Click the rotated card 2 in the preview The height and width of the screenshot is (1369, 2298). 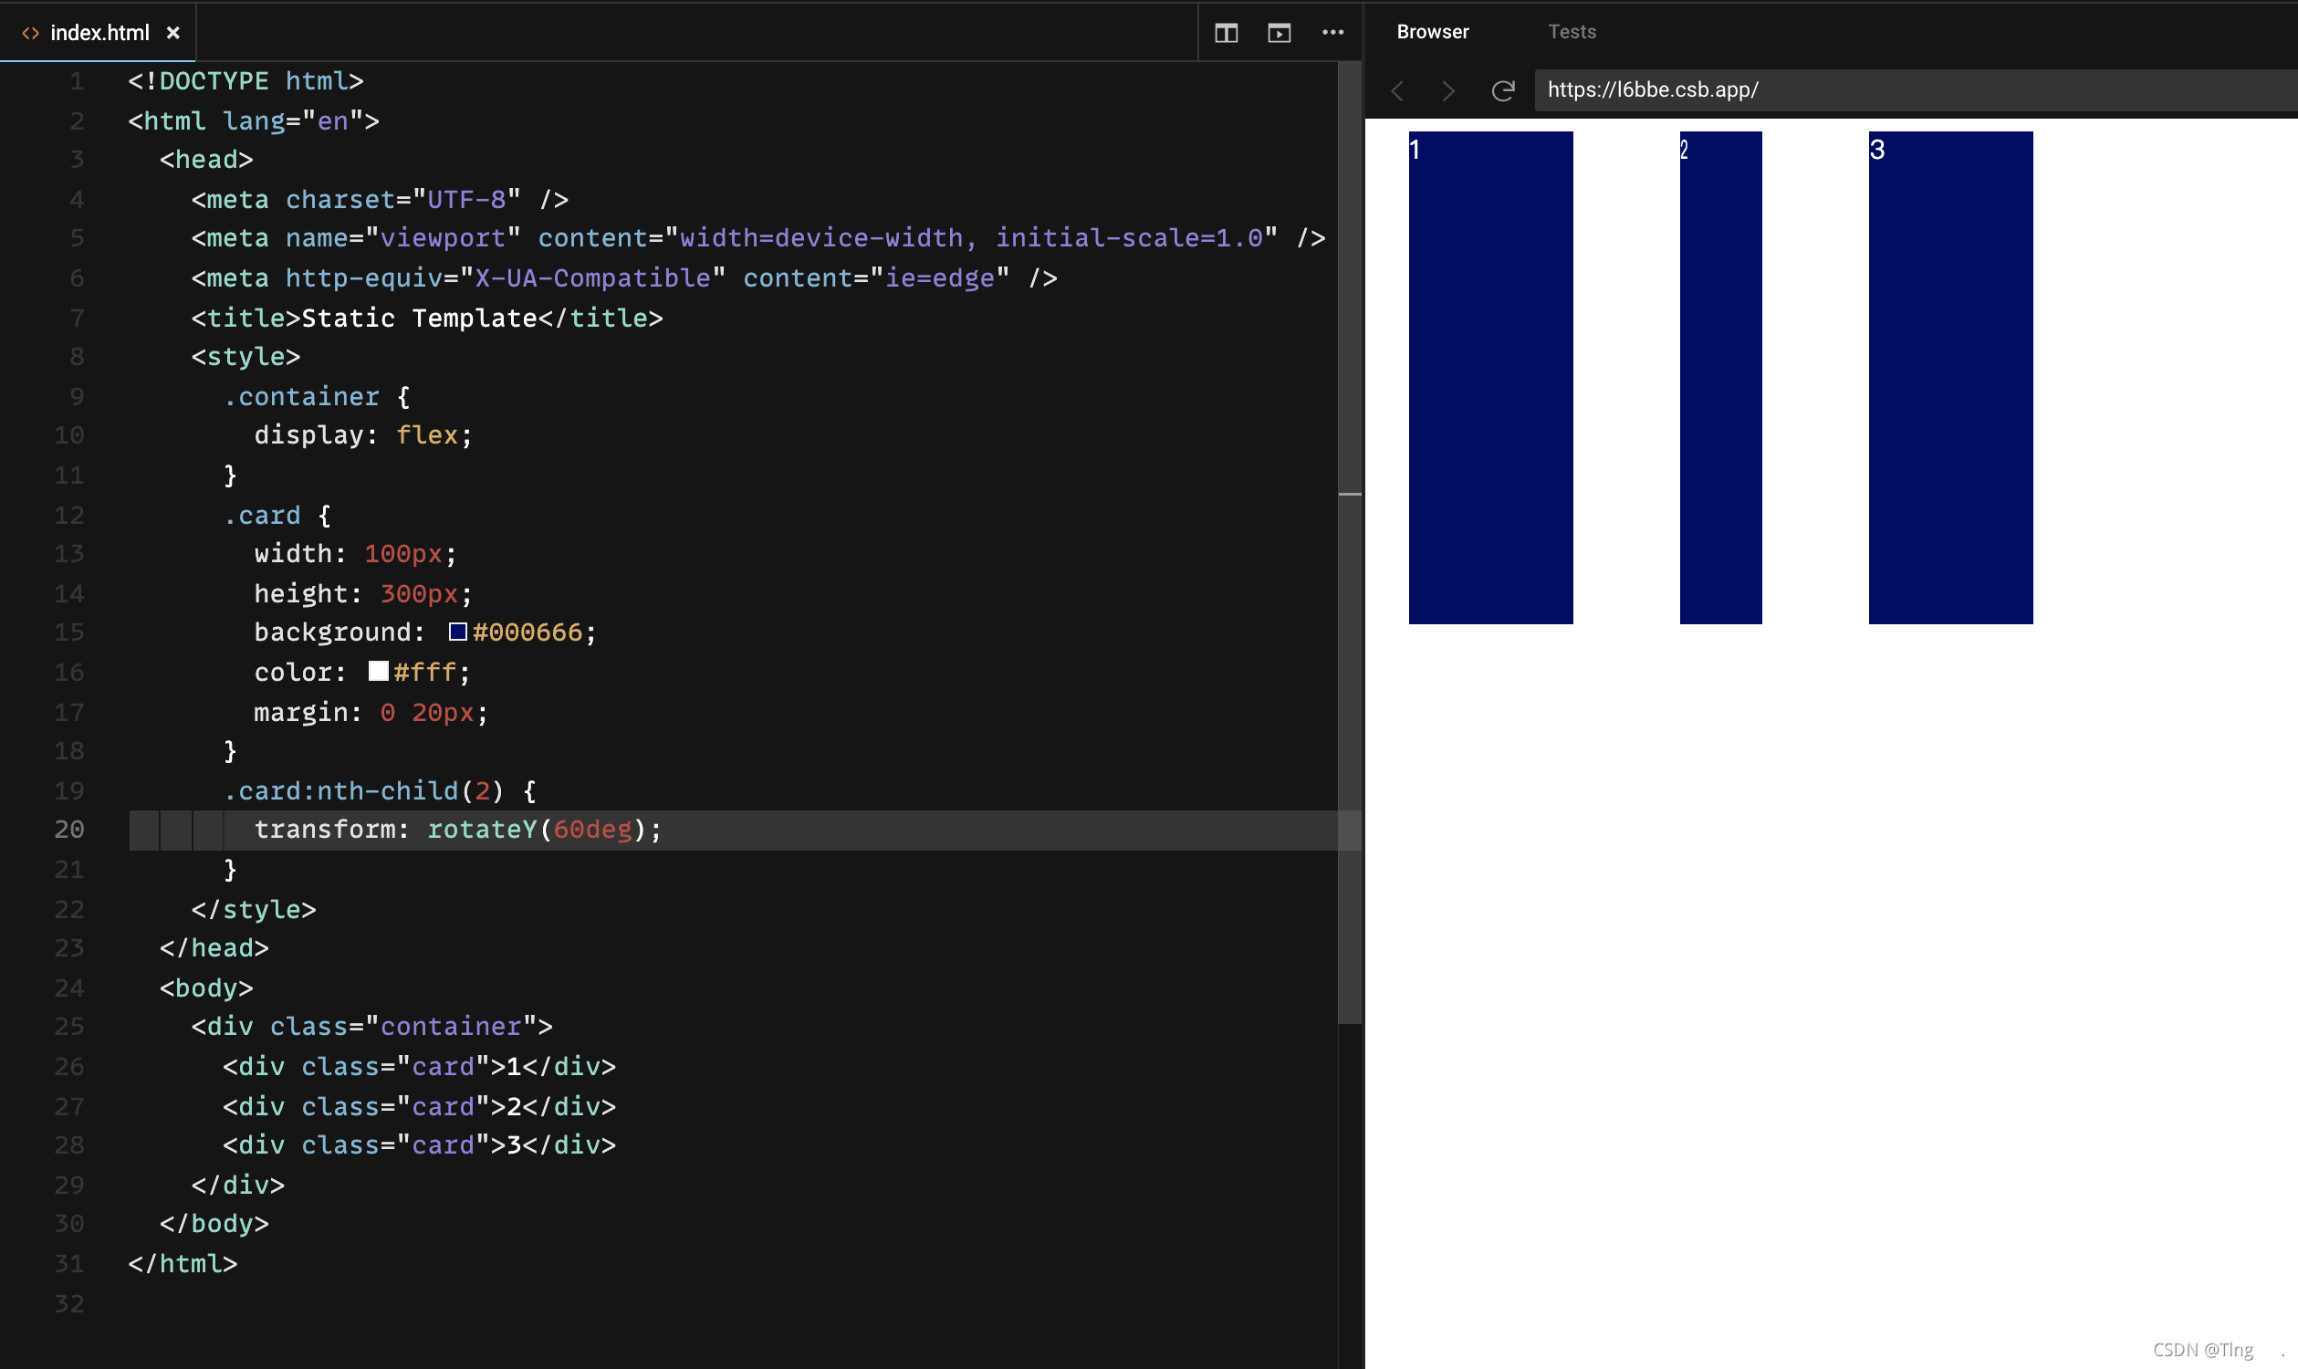(x=1719, y=378)
